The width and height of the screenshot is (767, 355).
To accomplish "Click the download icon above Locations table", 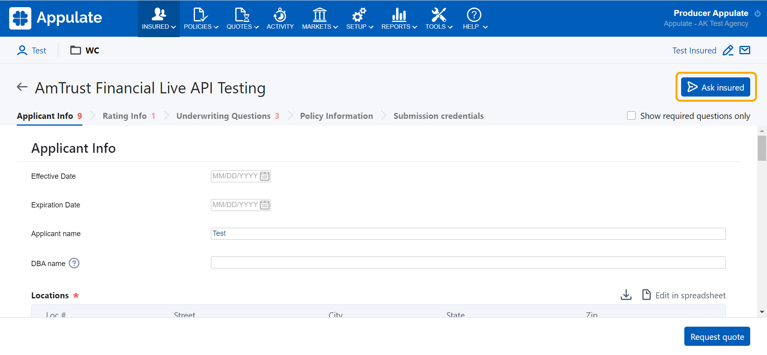I will pos(626,295).
